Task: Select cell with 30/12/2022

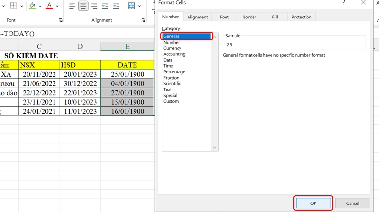Action: pyautogui.click(x=80, y=83)
